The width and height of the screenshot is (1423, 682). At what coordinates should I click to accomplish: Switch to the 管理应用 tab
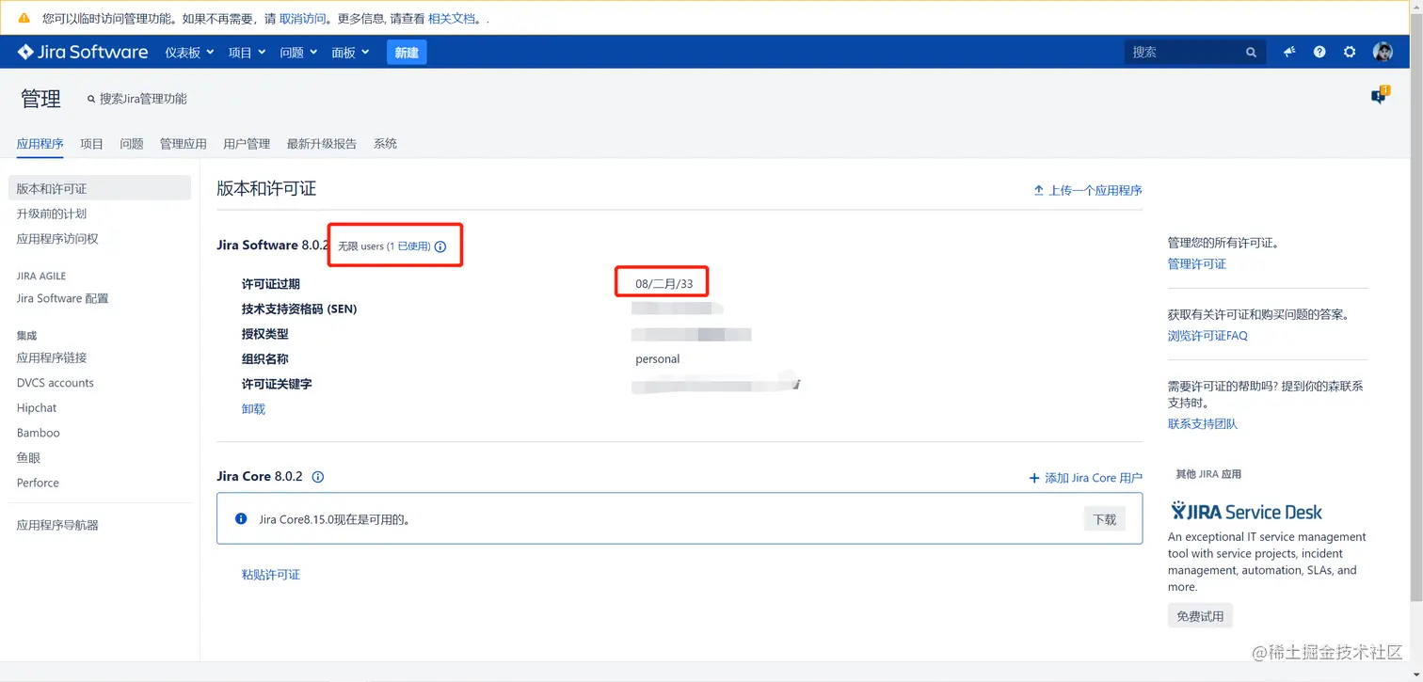(184, 144)
